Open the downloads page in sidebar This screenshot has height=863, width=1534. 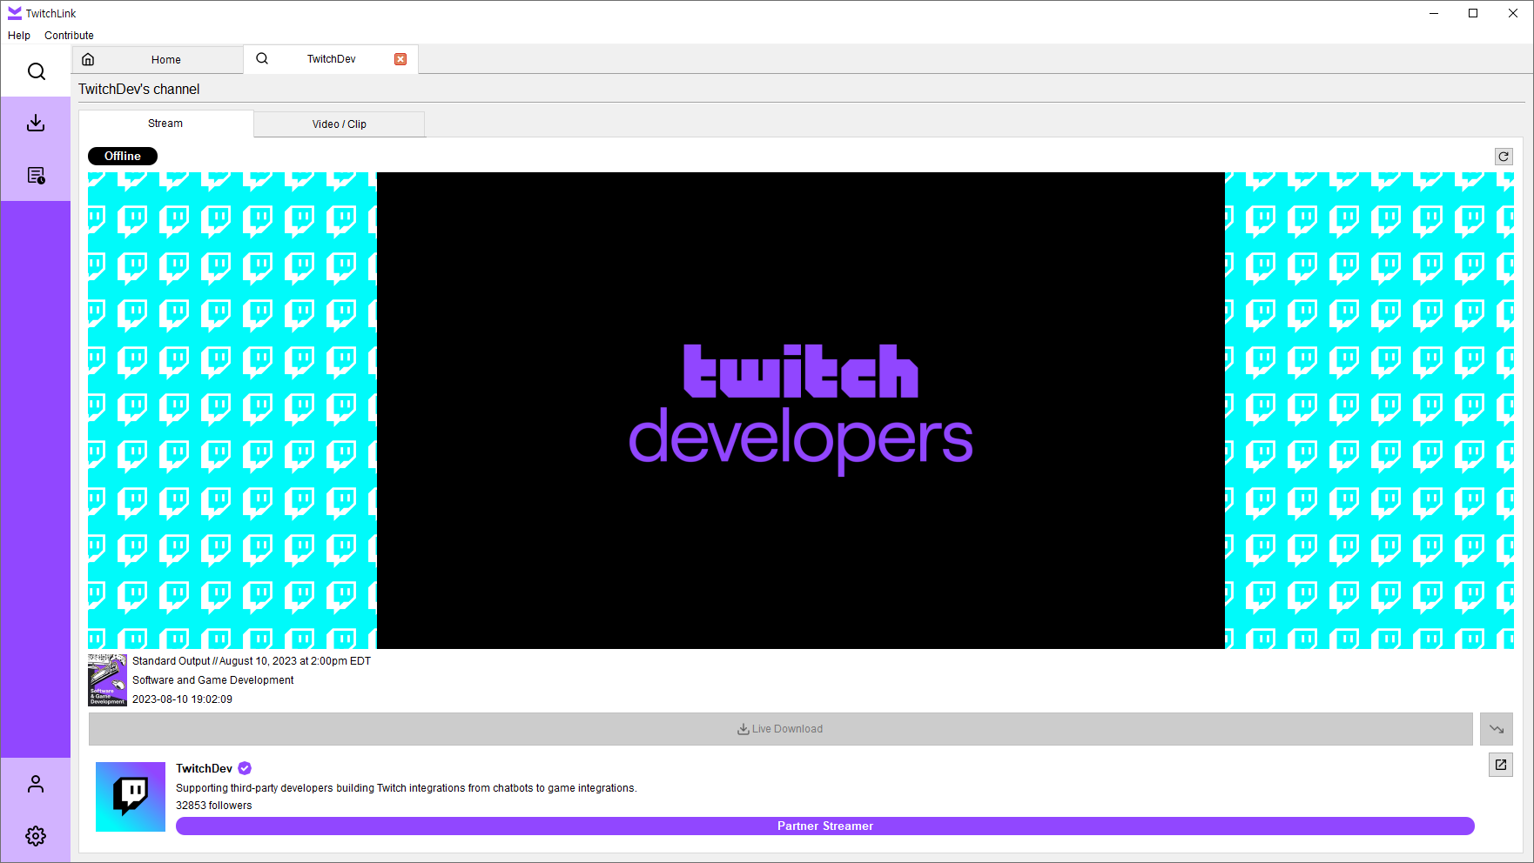36,123
